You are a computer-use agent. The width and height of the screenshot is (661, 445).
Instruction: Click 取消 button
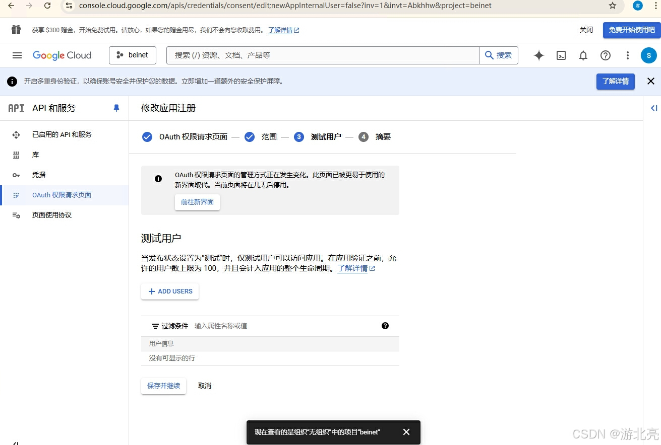pos(205,386)
